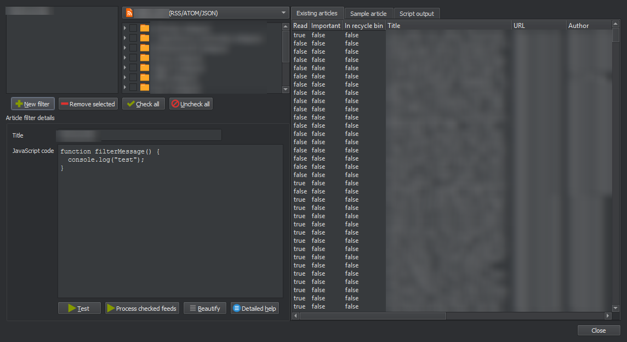Image resolution: width=627 pixels, height=342 pixels.
Task: Expand the sixth folder in the feed tree
Action: 125,77
